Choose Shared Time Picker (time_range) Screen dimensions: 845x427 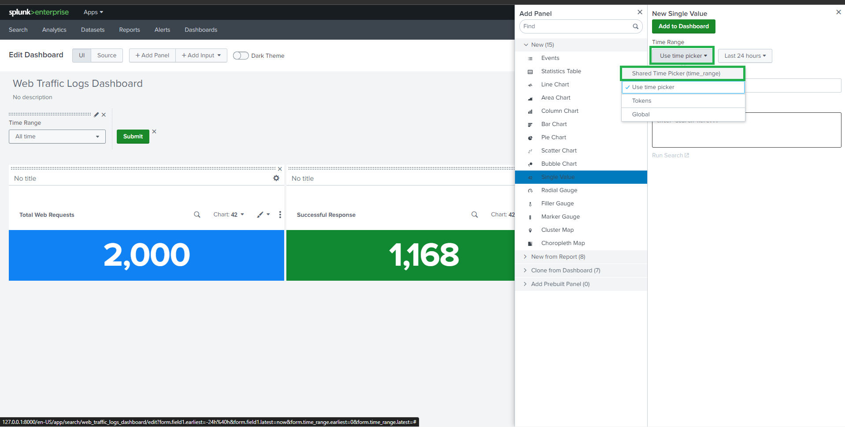tap(683, 74)
